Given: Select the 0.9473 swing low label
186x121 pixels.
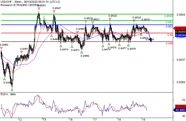Looking at the screenshot, I should click(75, 50).
